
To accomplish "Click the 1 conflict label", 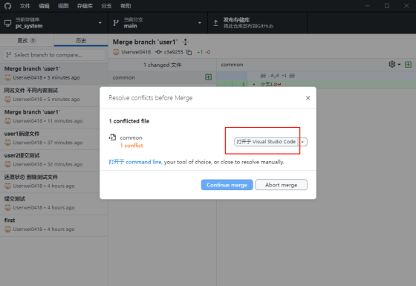I will tap(131, 146).
